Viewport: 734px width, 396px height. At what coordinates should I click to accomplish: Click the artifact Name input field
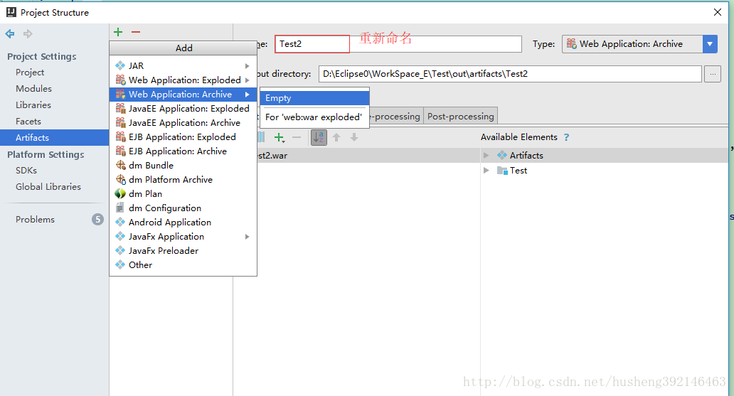tap(398, 44)
